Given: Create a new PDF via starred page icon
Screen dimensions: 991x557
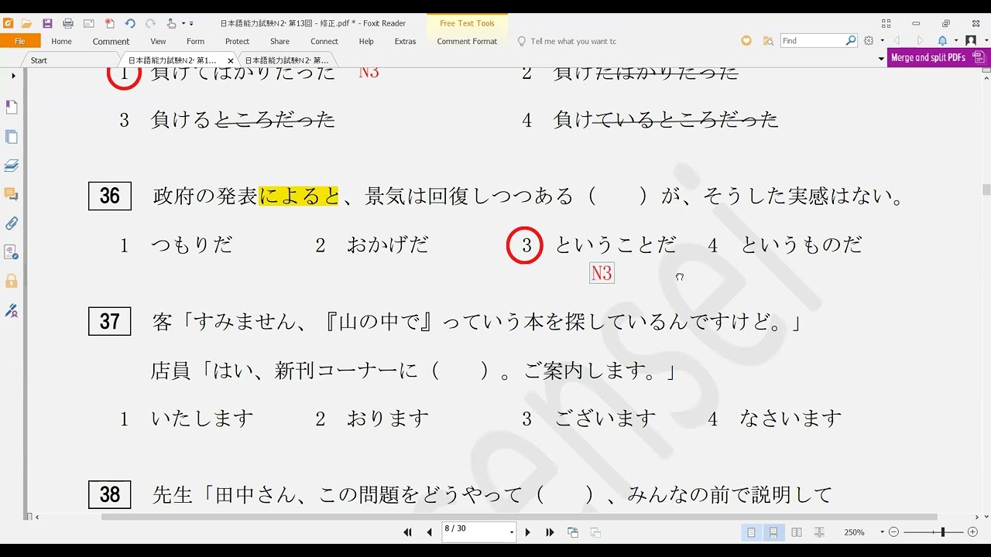Looking at the screenshot, I should click(109, 23).
